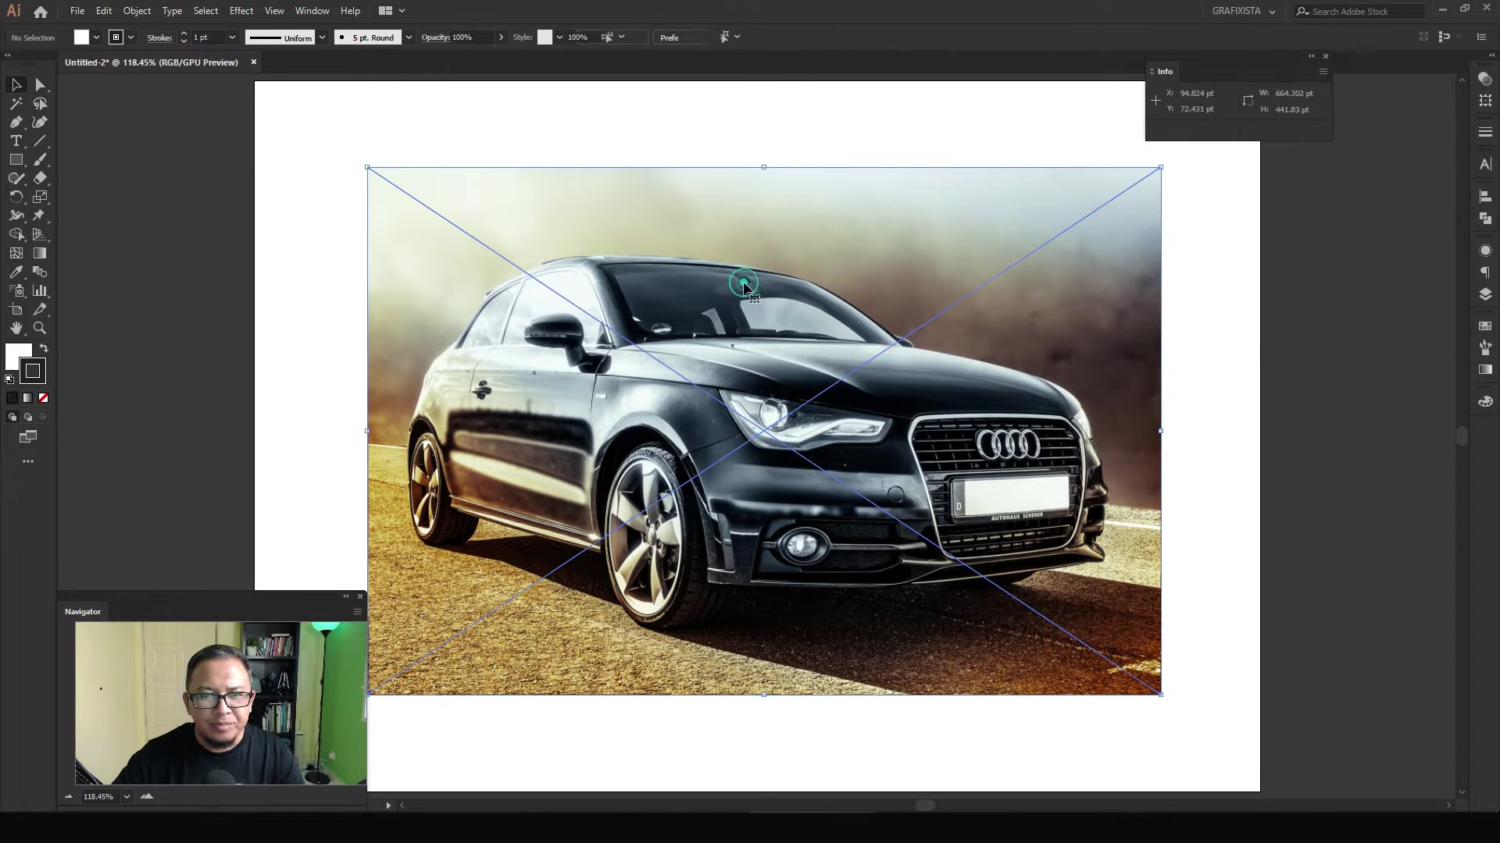Switch to the Untitled-2 document tab
Viewport: 1500px width, 843px height.
(151, 62)
